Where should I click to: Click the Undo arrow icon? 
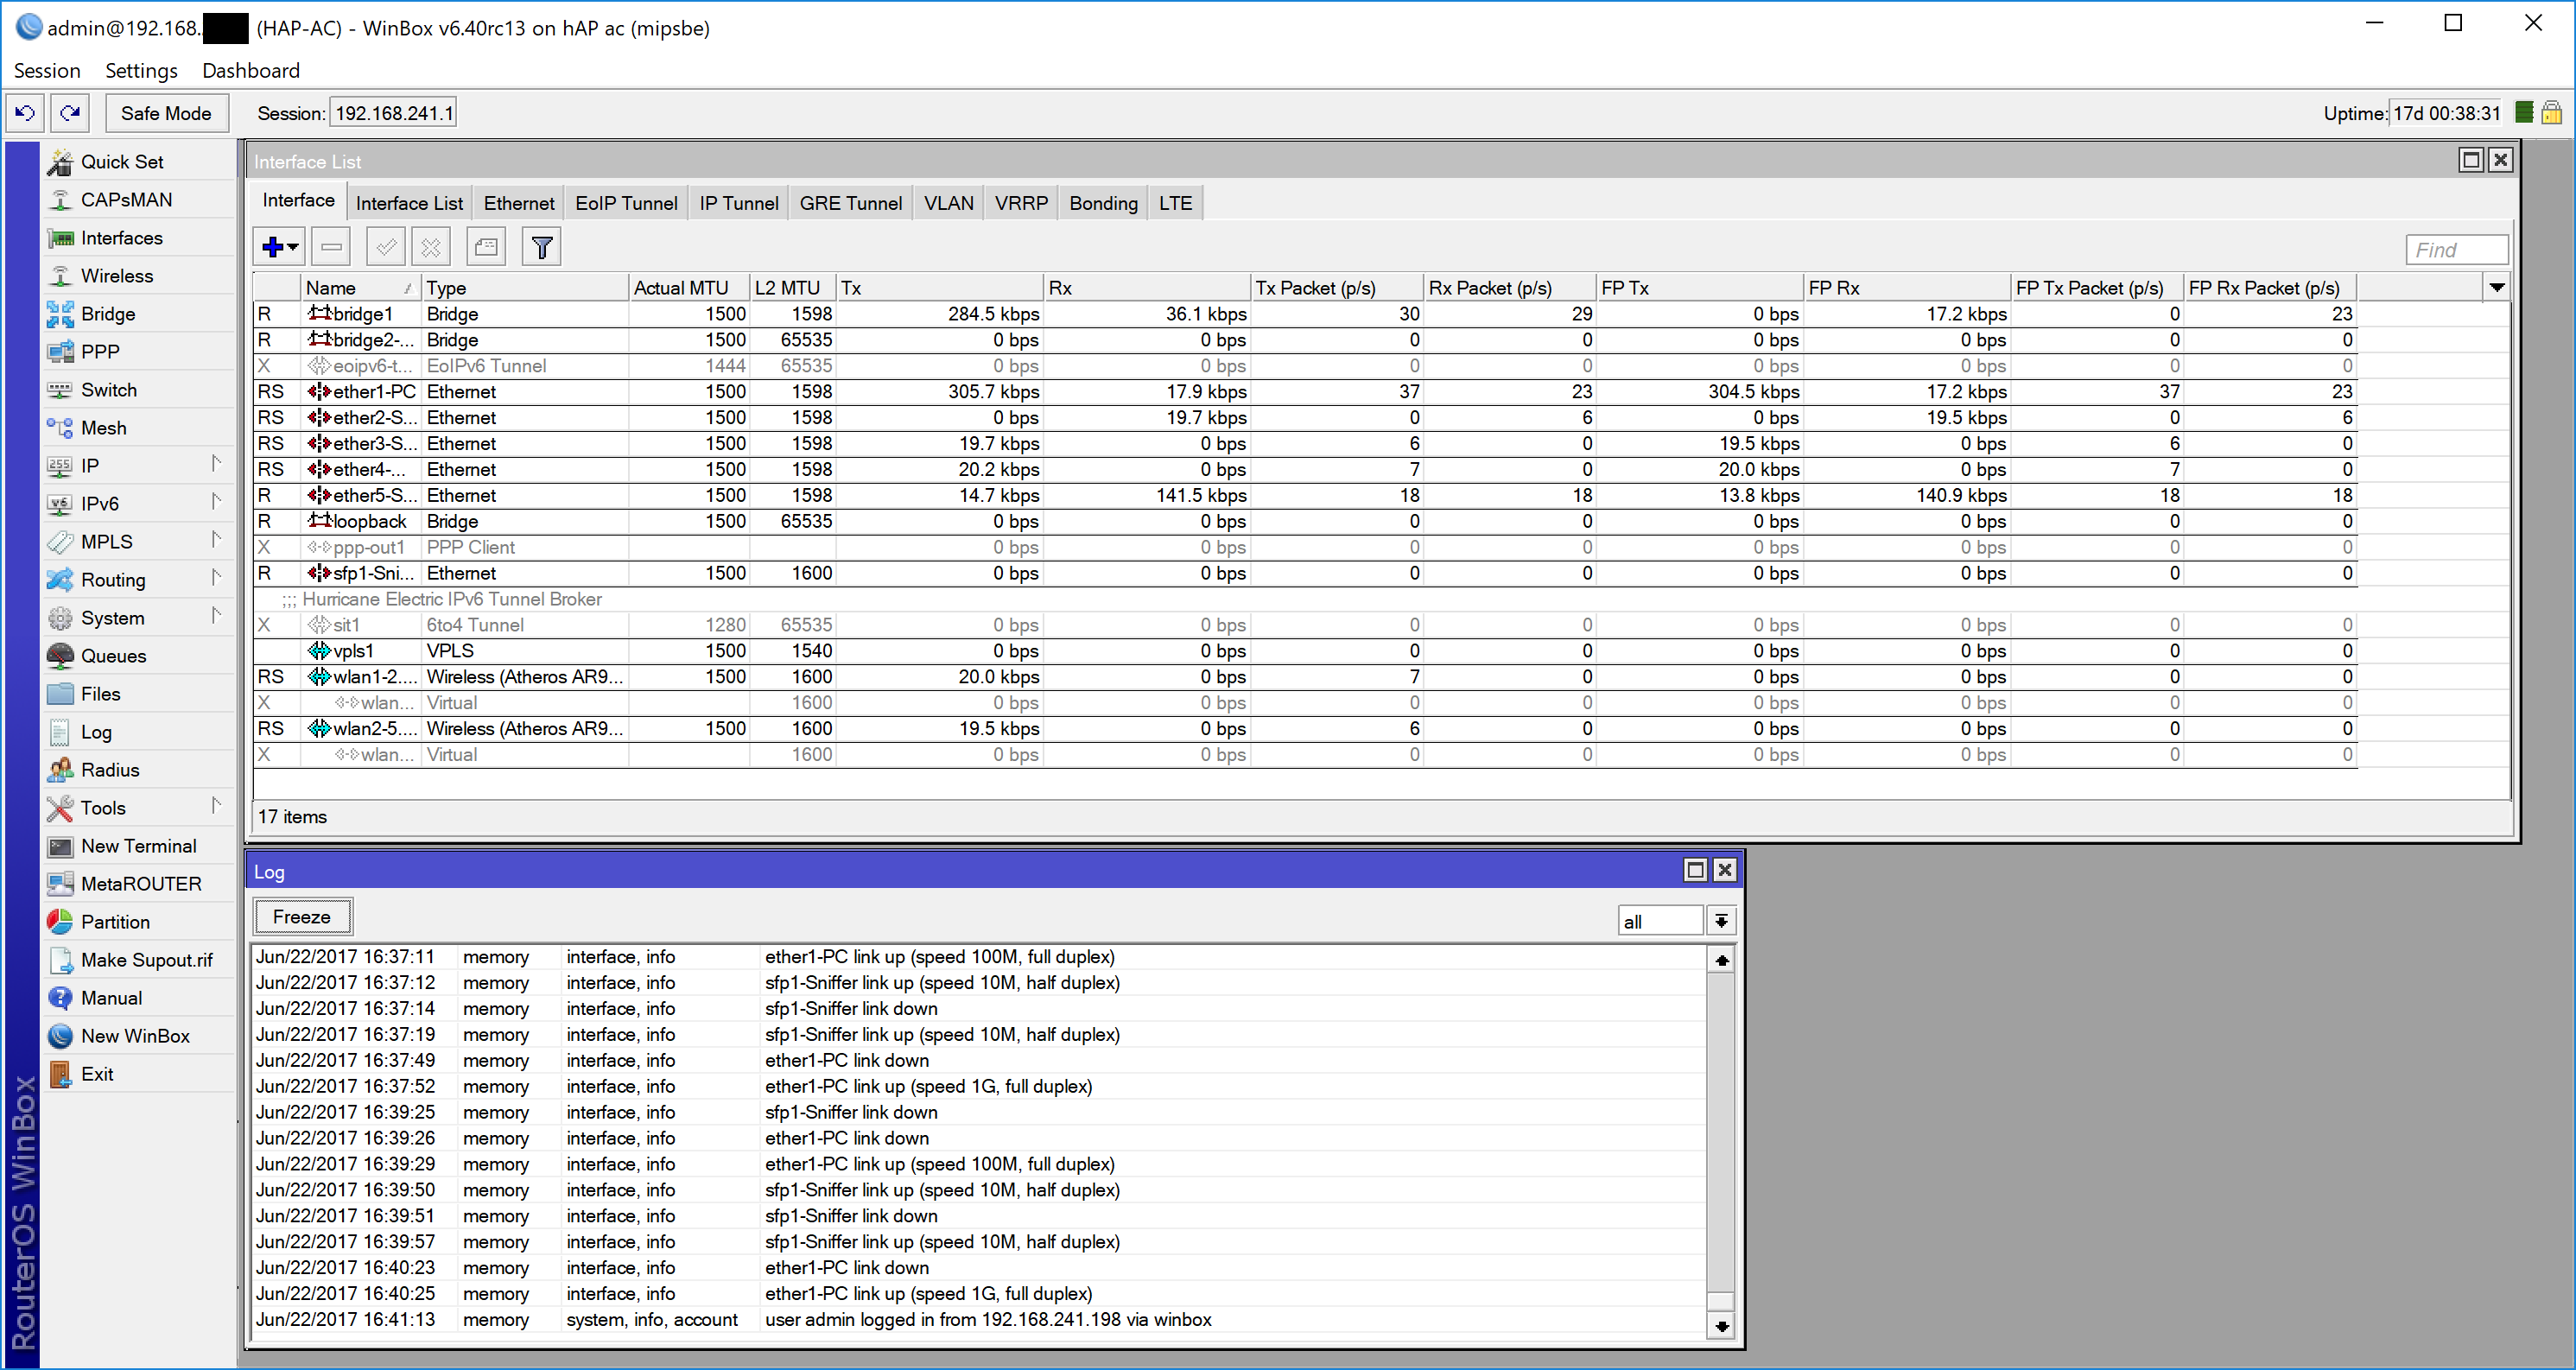pos(25,113)
